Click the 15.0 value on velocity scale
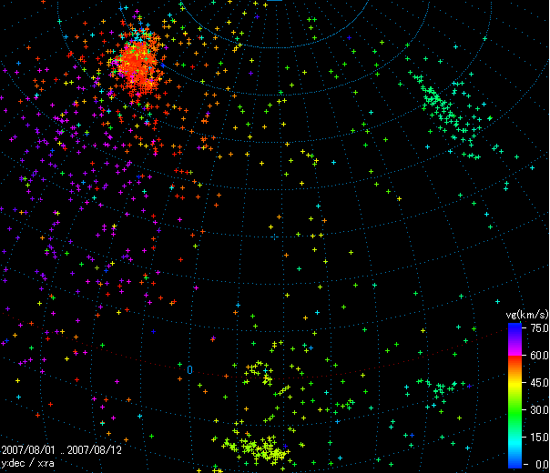This screenshot has width=550, height=473. (539, 437)
